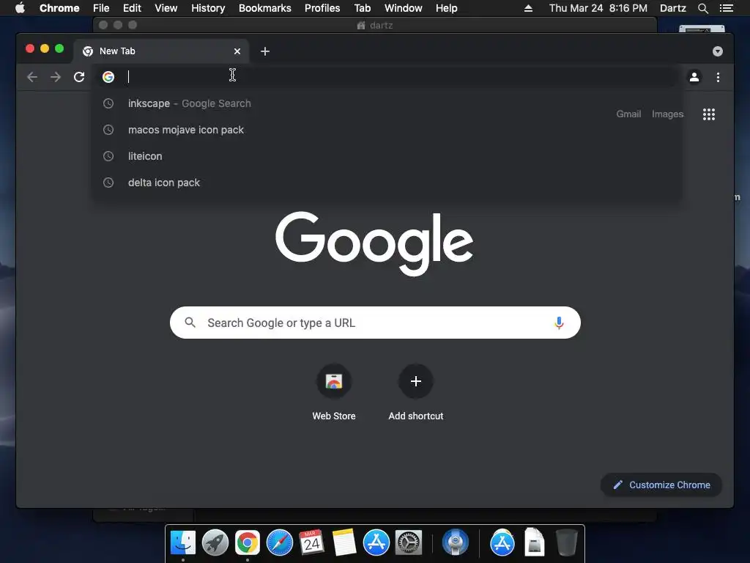Open the File menu
The image size is (750, 563).
101,8
